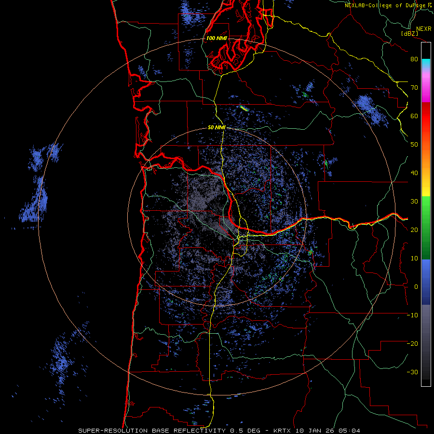The image size is (434, 434).
Task: Click the 70 value on the dBZ scale
Action: 414,87
